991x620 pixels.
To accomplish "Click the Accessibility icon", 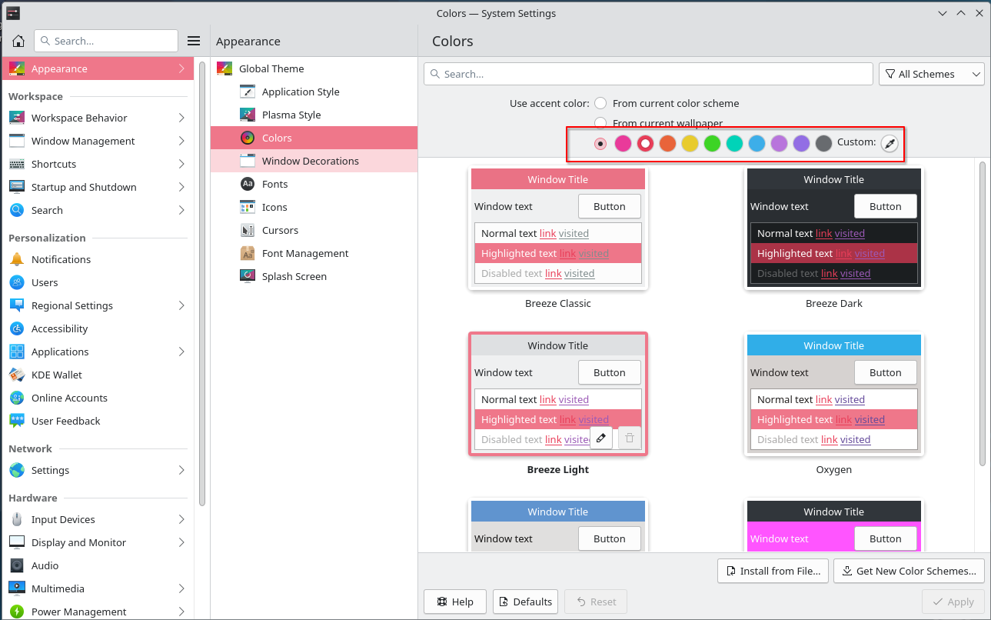I will coord(17,328).
